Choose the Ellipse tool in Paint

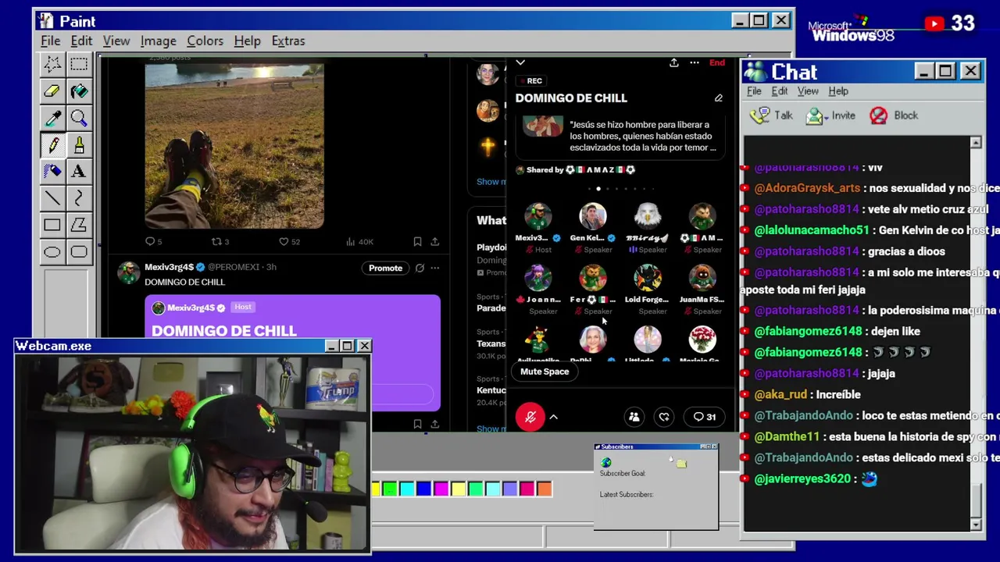pos(52,252)
